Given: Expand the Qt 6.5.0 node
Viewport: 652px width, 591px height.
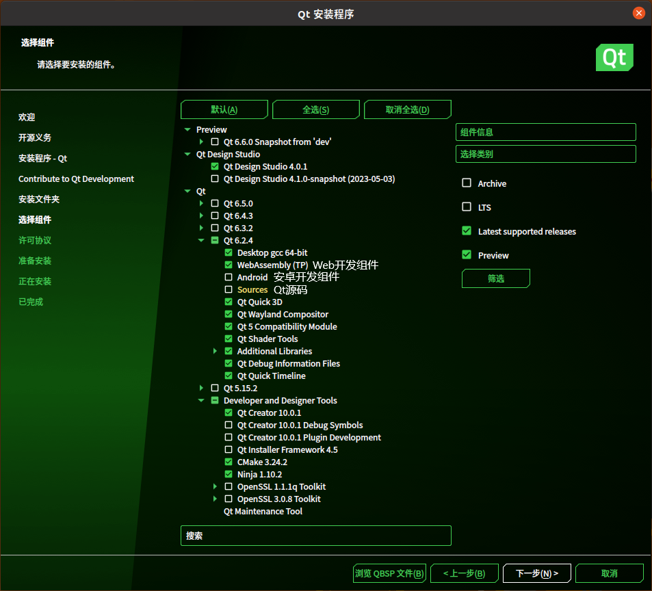Looking at the screenshot, I should [x=201, y=203].
